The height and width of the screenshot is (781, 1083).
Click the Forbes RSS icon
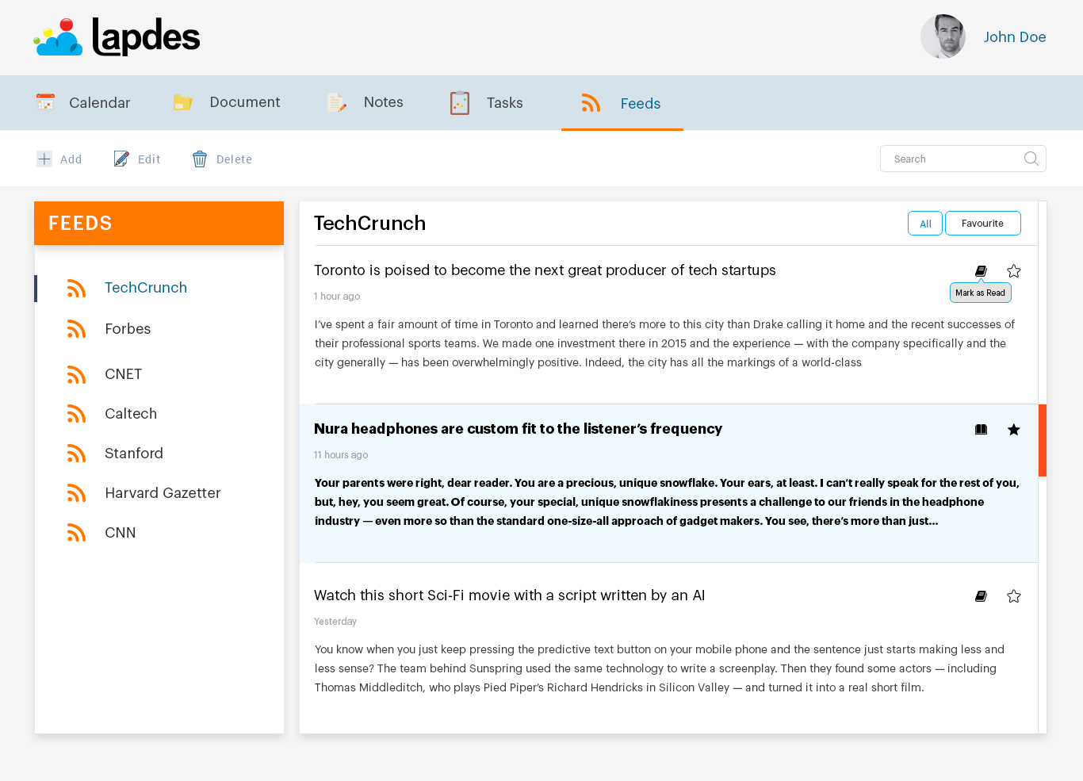76,329
